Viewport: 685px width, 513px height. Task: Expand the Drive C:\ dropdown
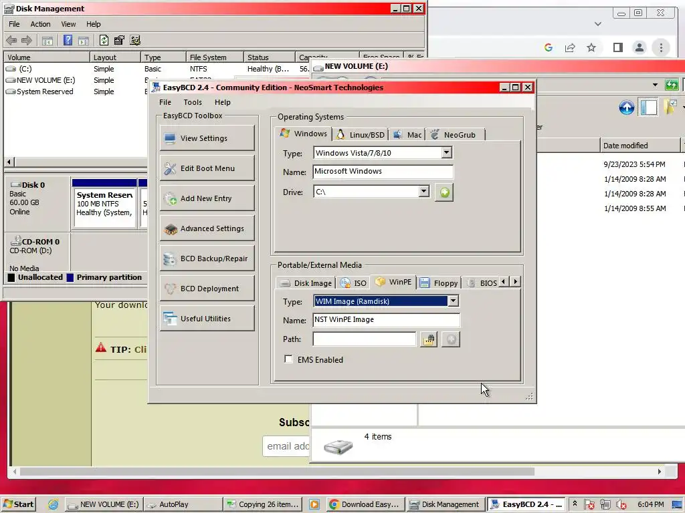423,192
